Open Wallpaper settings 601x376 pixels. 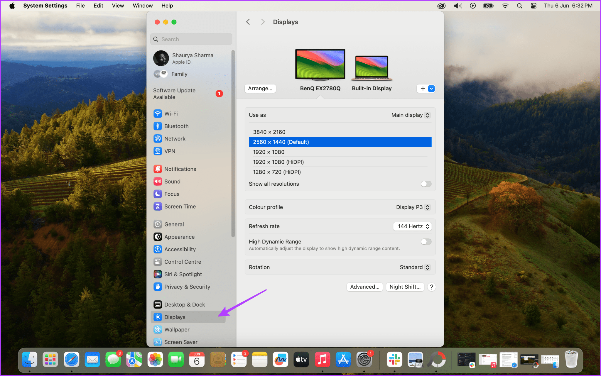pyautogui.click(x=176, y=329)
